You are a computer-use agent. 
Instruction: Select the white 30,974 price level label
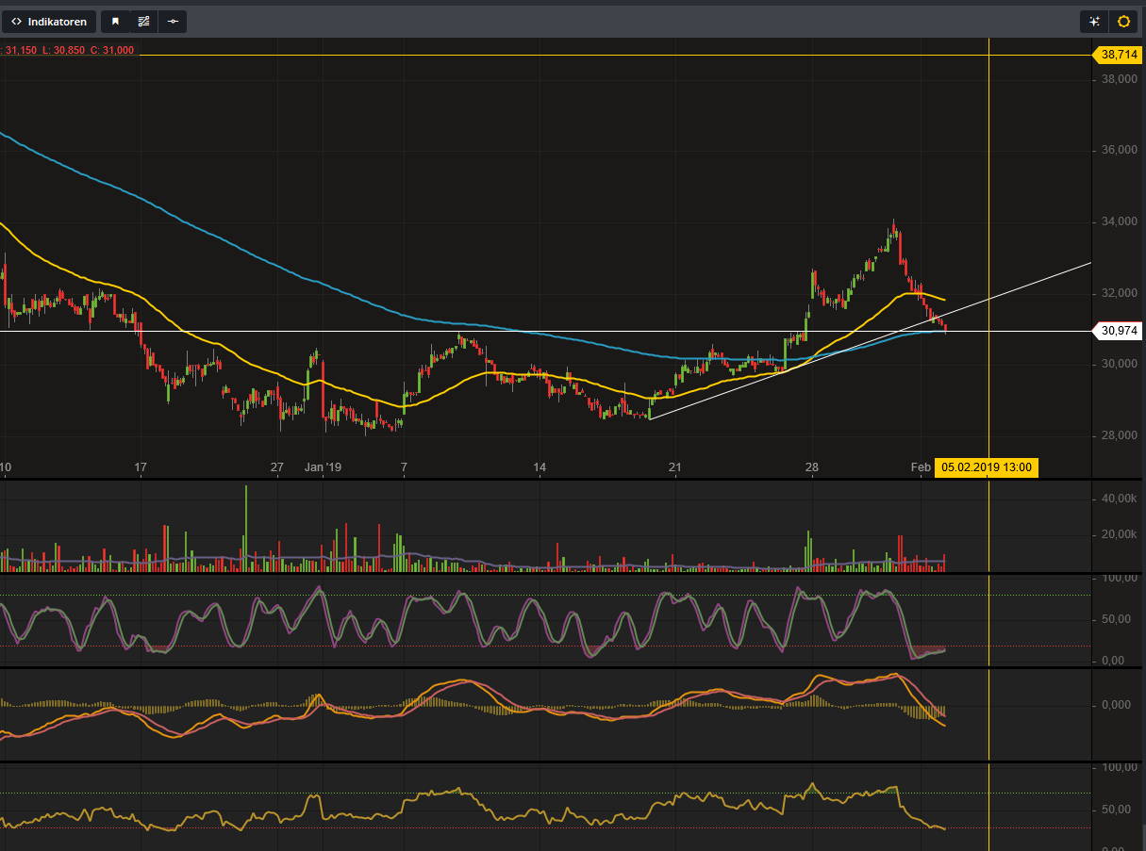[x=1119, y=331]
